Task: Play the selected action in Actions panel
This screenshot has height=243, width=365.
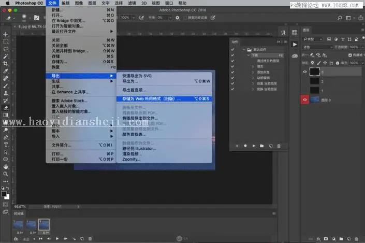Action: pyautogui.click(x=254, y=146)
